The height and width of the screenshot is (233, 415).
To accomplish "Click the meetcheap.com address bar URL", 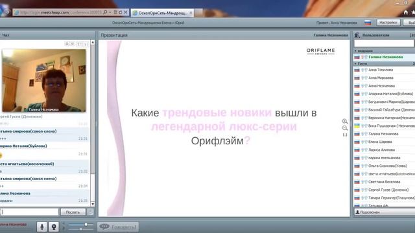I will click(61, 12).
